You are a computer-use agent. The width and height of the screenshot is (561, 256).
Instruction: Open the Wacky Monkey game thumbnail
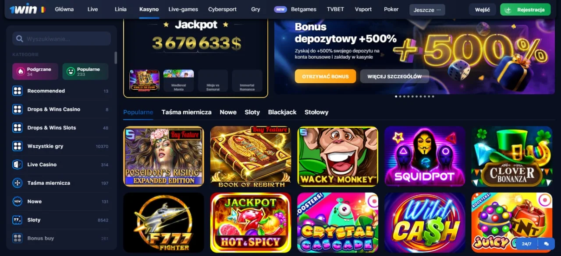(x=338, y=157)
